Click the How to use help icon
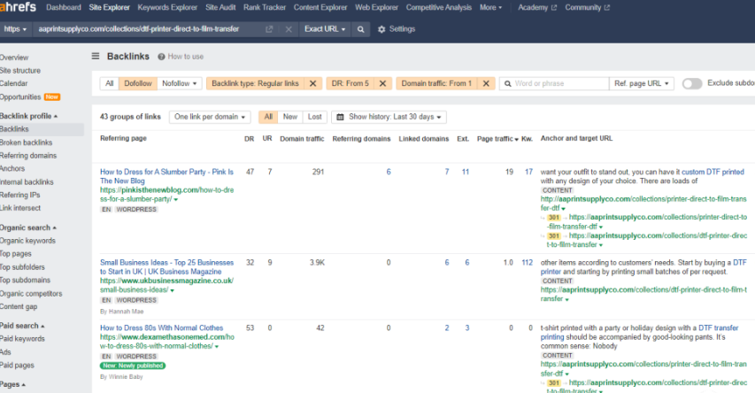 (x=161, y=57)
